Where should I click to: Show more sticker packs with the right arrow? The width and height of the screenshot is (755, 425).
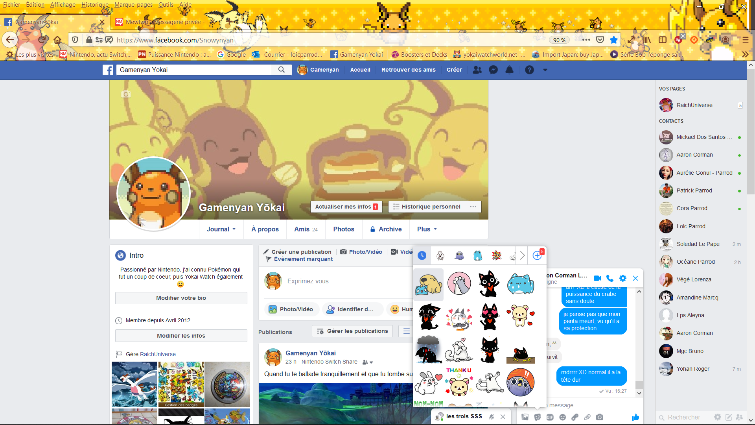(522, 255)
